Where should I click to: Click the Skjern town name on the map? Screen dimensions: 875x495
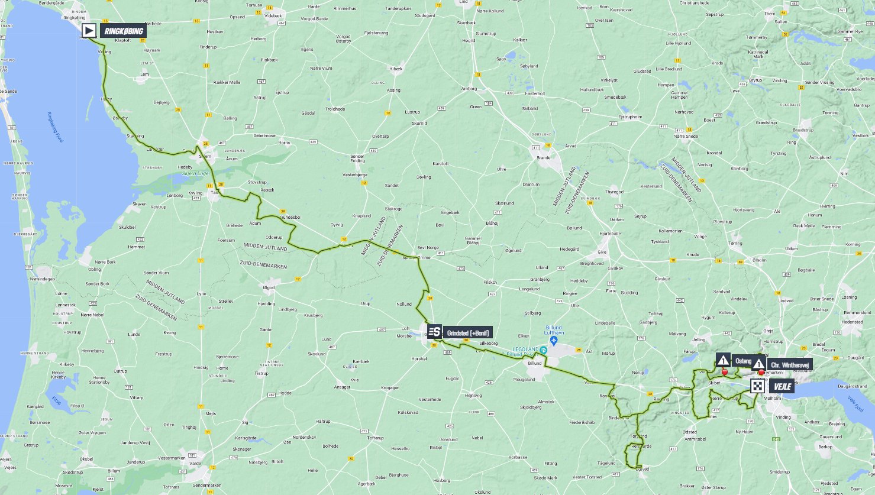205,157
